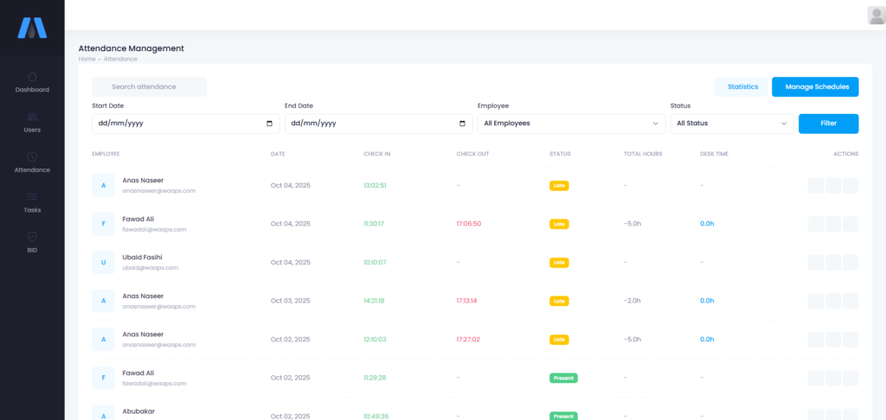The image size is (886, 420).
Task: Click the Start Date input field
Action: [173, 124]
